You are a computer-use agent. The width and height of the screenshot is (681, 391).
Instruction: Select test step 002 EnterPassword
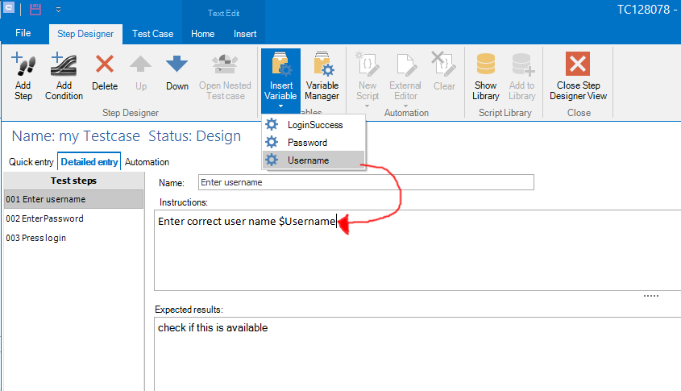[x=44, y=218]
